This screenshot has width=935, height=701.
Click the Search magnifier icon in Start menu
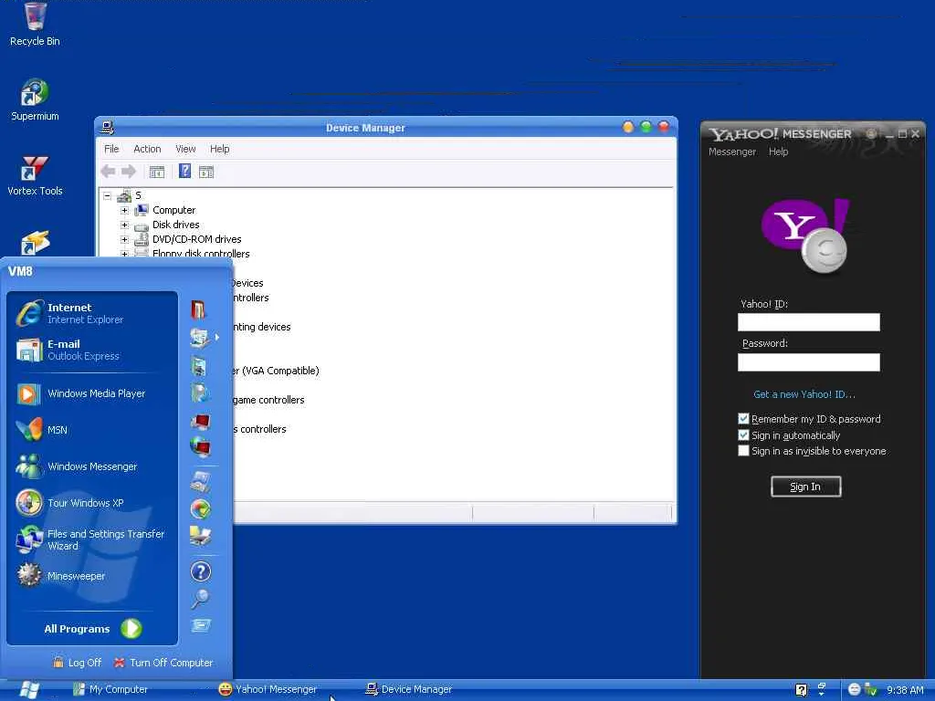point(200,599)
